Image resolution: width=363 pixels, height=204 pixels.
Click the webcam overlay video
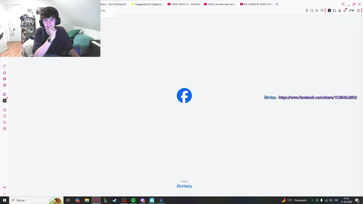click(x=50, y=28)
